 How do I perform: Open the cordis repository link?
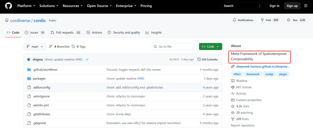pos(39,21)
